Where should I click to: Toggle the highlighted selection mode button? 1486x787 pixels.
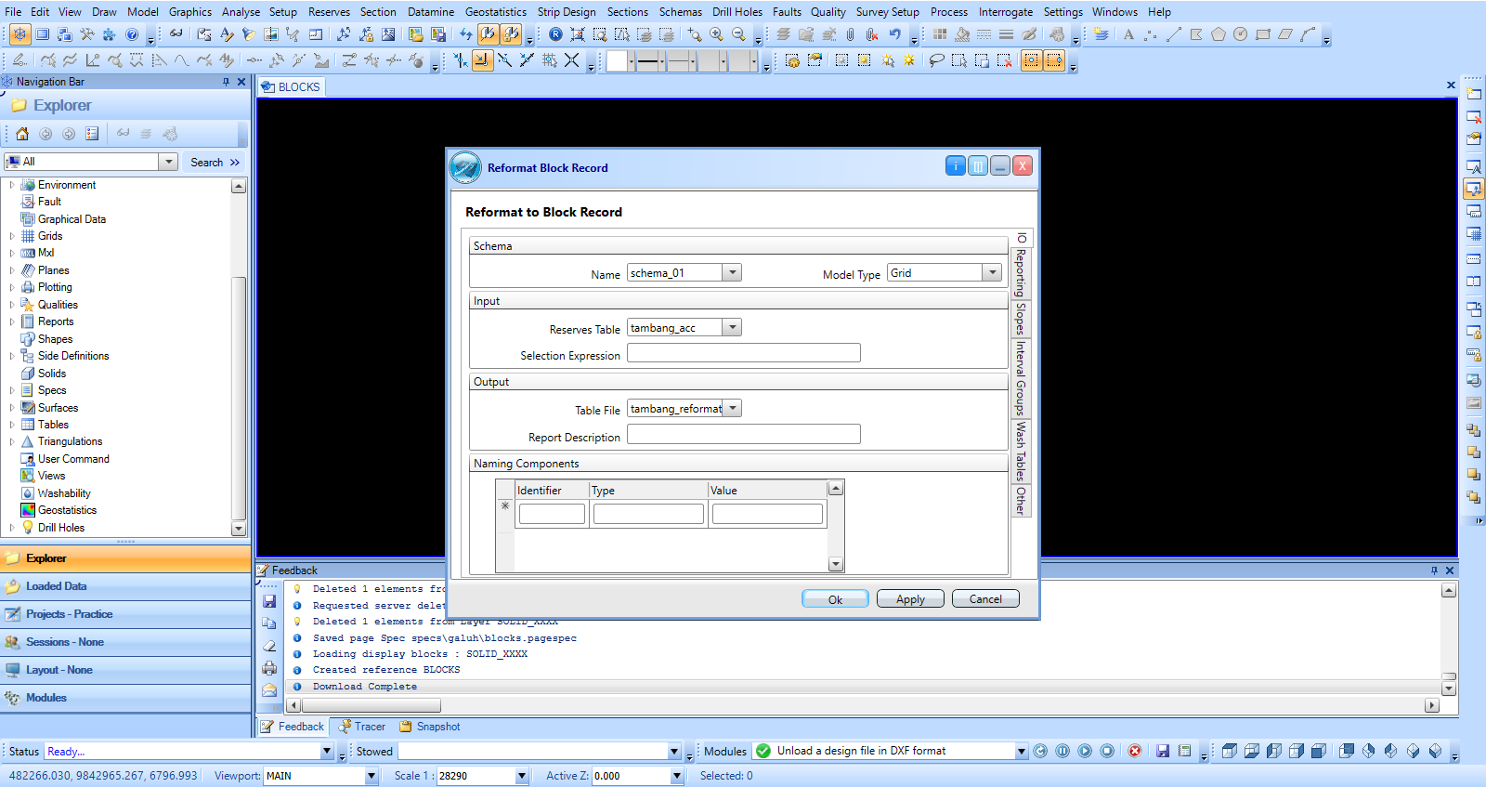pos(1031,60)
